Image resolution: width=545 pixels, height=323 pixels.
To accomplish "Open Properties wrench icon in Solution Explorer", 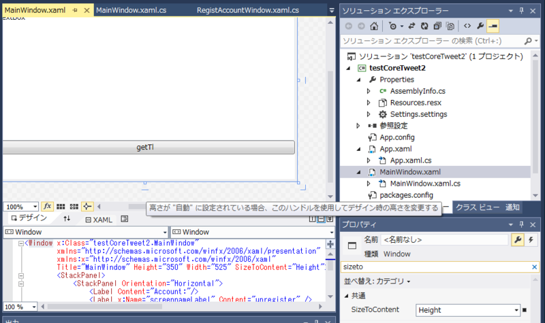I will coord(480,26).
